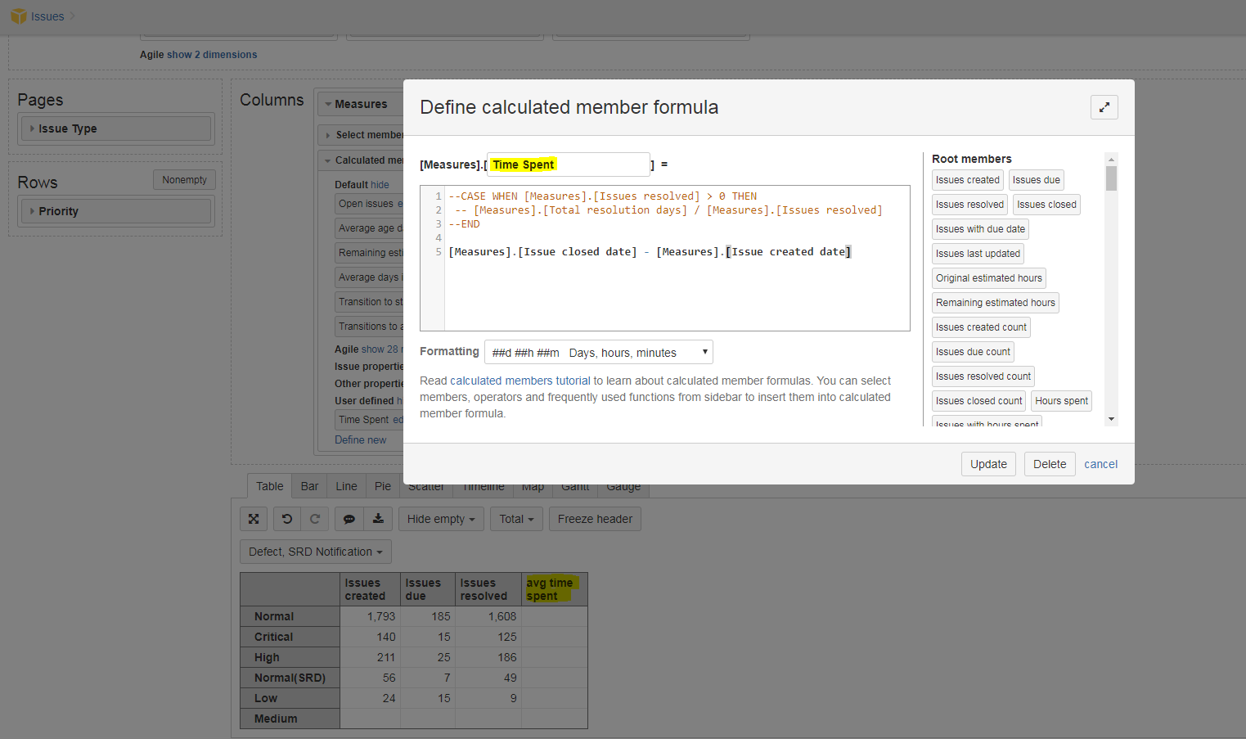1246x739 pixels.
Task: Insert the Issues due root member
Action: click(1036, 180)
